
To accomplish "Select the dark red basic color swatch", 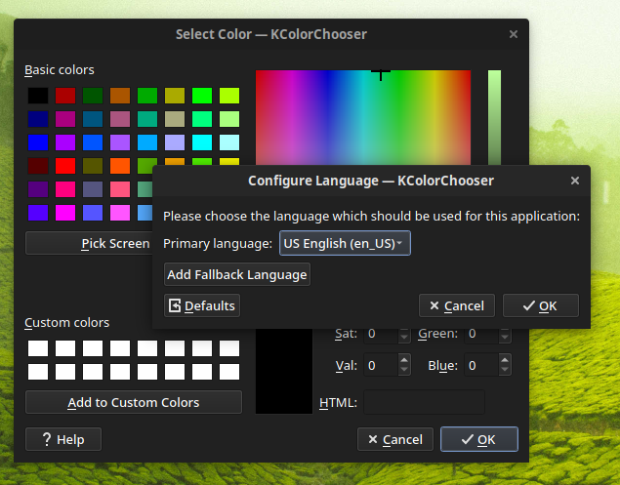I will tap(65, 96).
